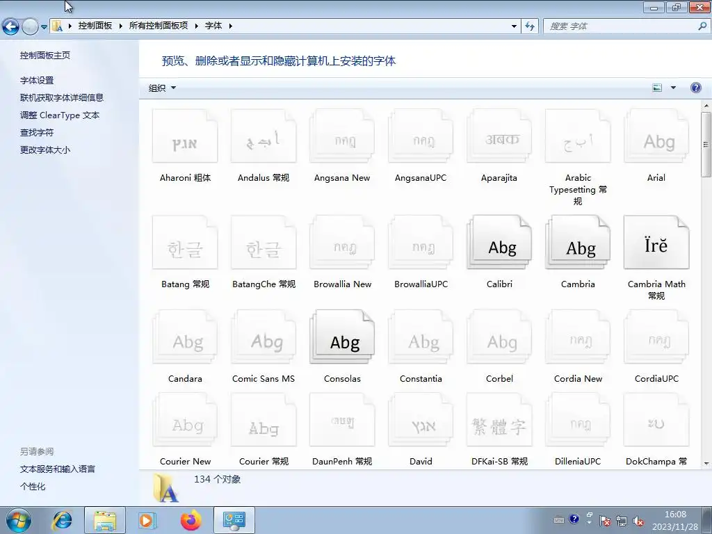Open recent pages dropdown beside navigation buttons
The image size is (712, 534).
(x=44, y=27)
